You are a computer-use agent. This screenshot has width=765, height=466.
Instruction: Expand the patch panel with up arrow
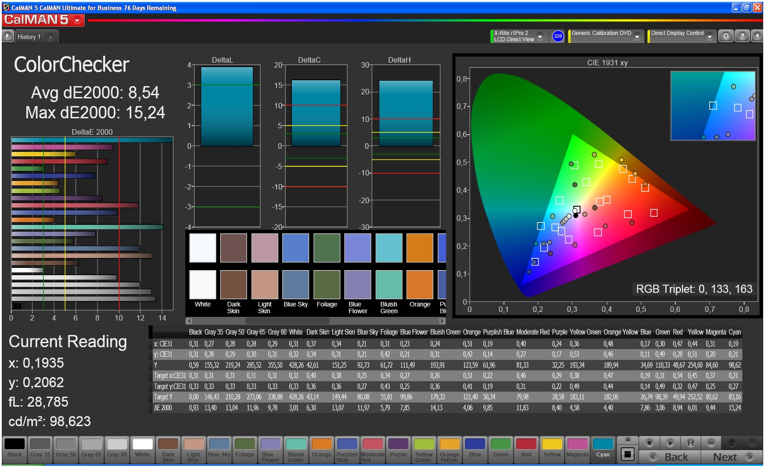point(628,439)
